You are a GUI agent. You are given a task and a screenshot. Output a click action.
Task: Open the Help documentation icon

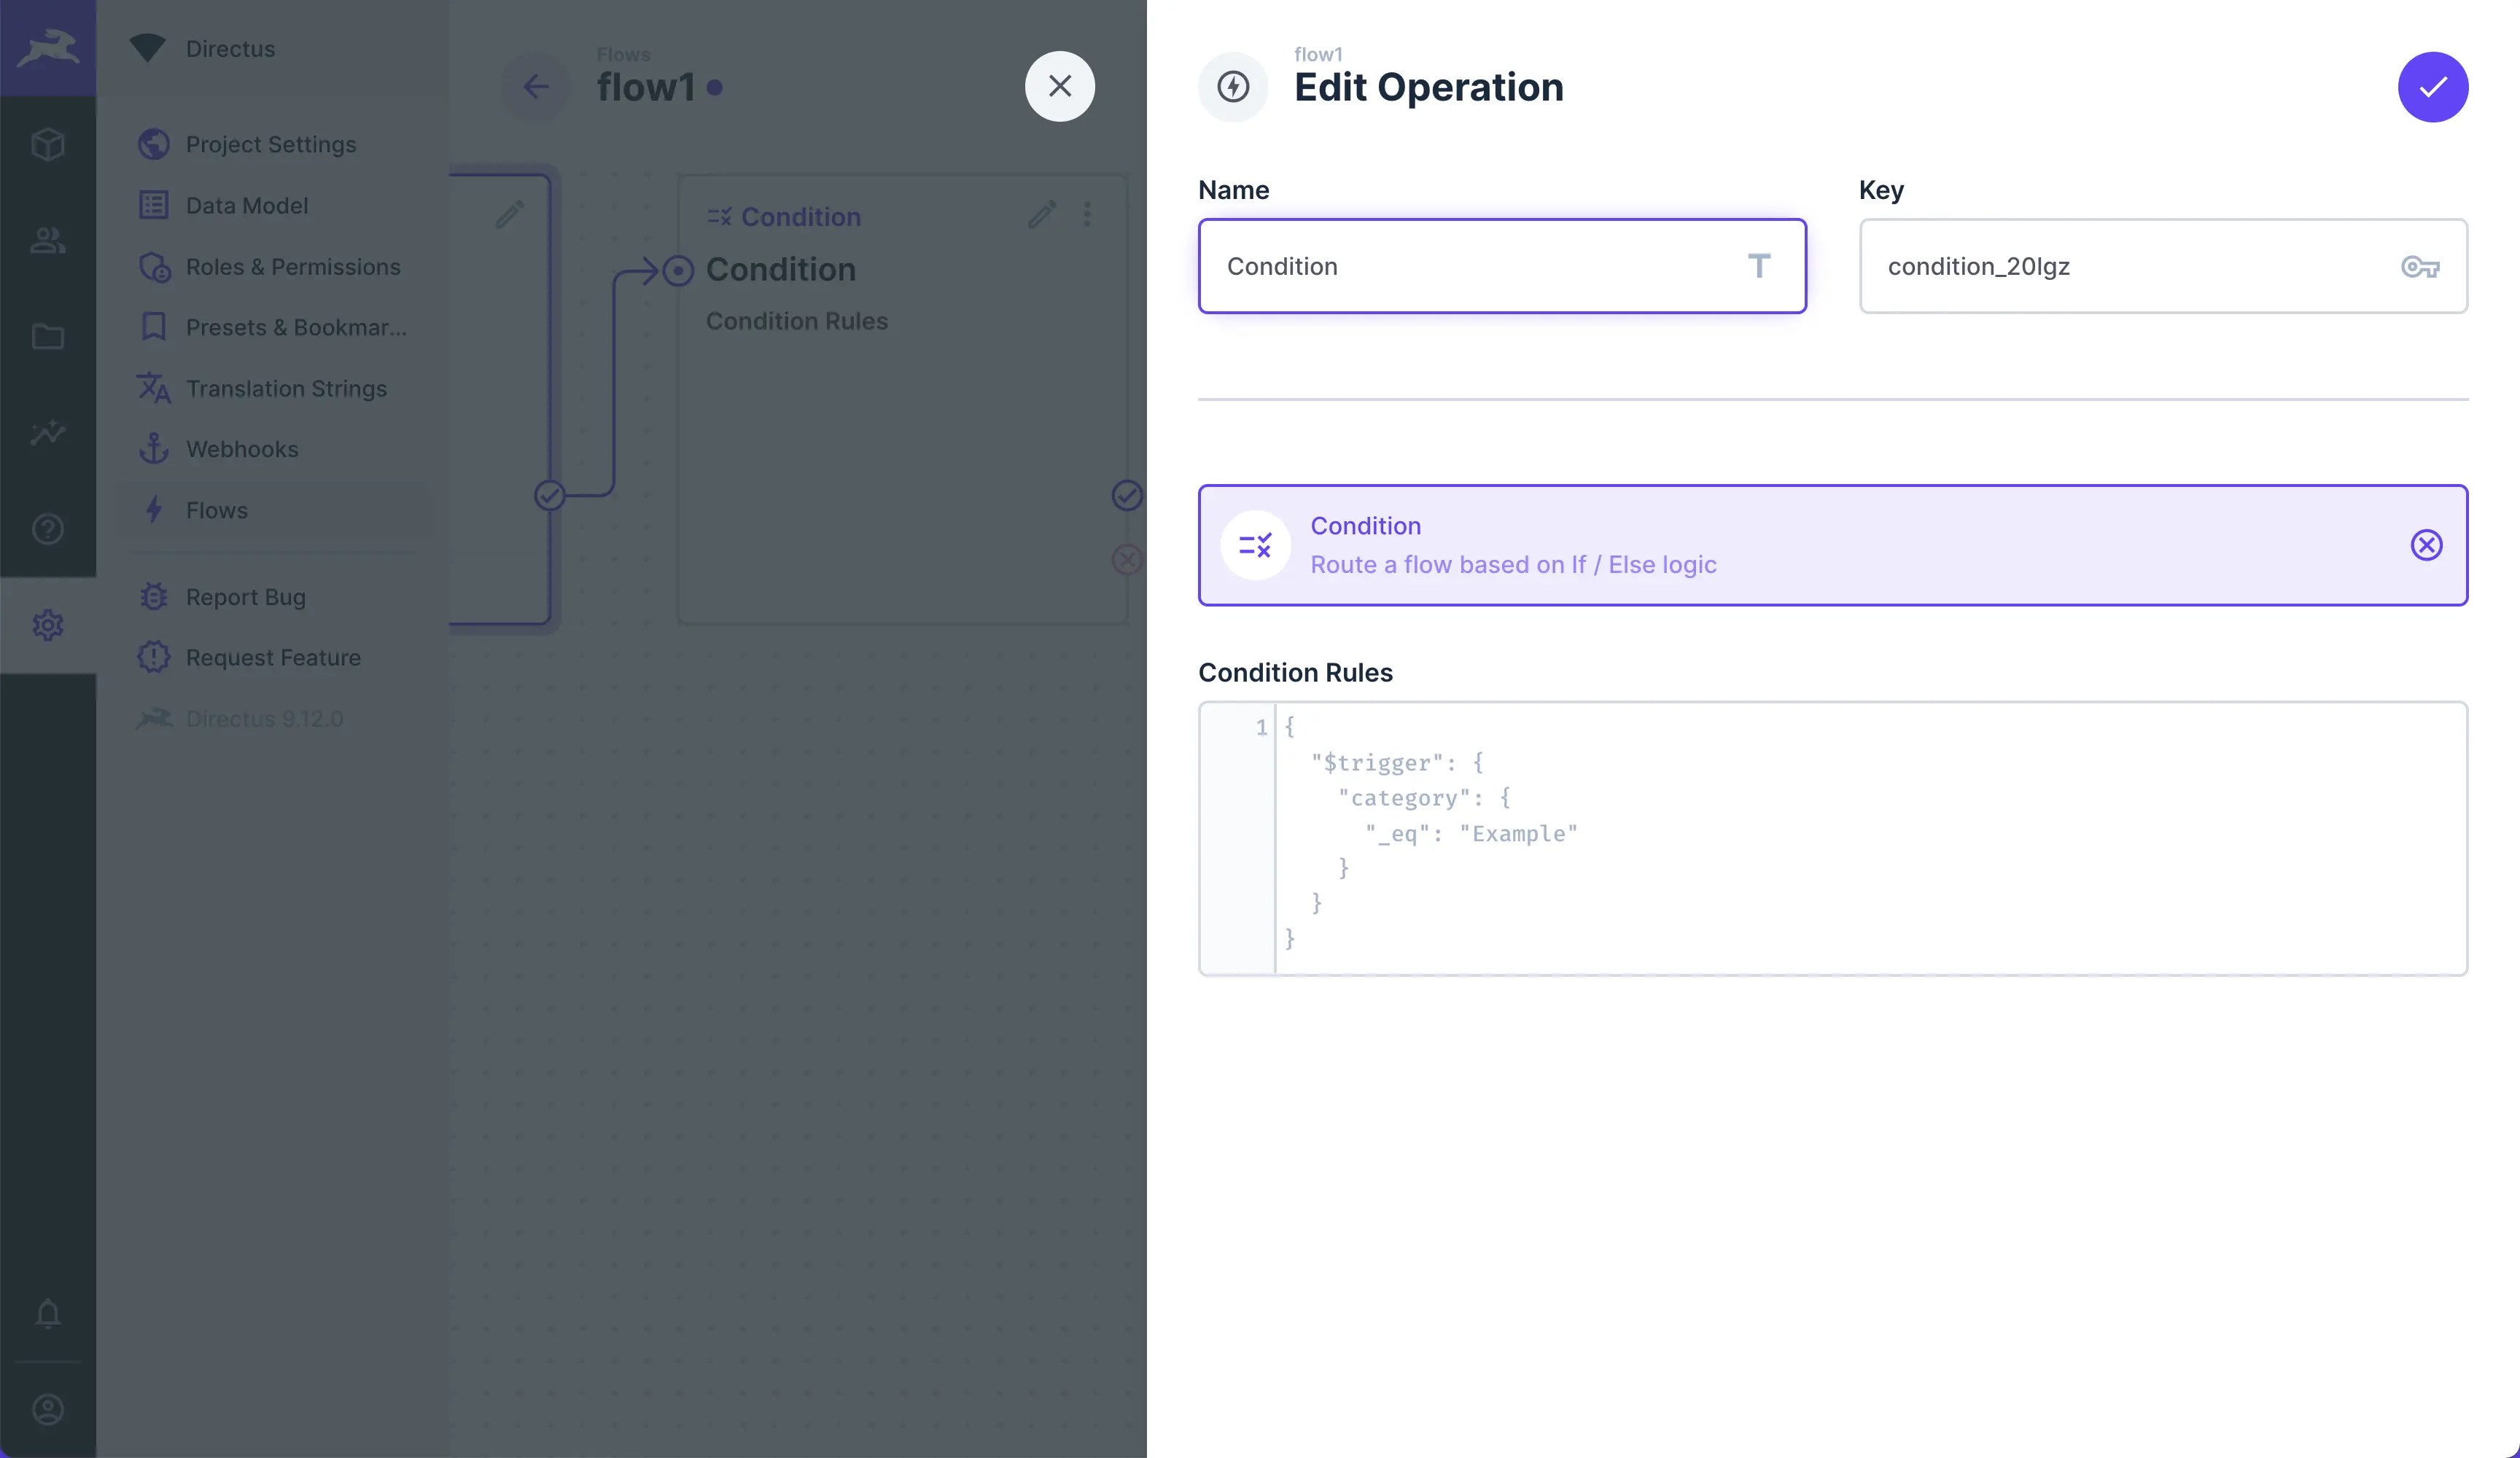pyautogui.click(x=48, y=528)
